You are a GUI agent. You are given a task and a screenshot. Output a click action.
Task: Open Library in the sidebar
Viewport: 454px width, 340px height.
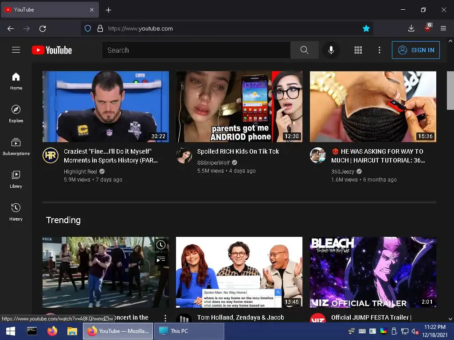(x=16, y=180)
